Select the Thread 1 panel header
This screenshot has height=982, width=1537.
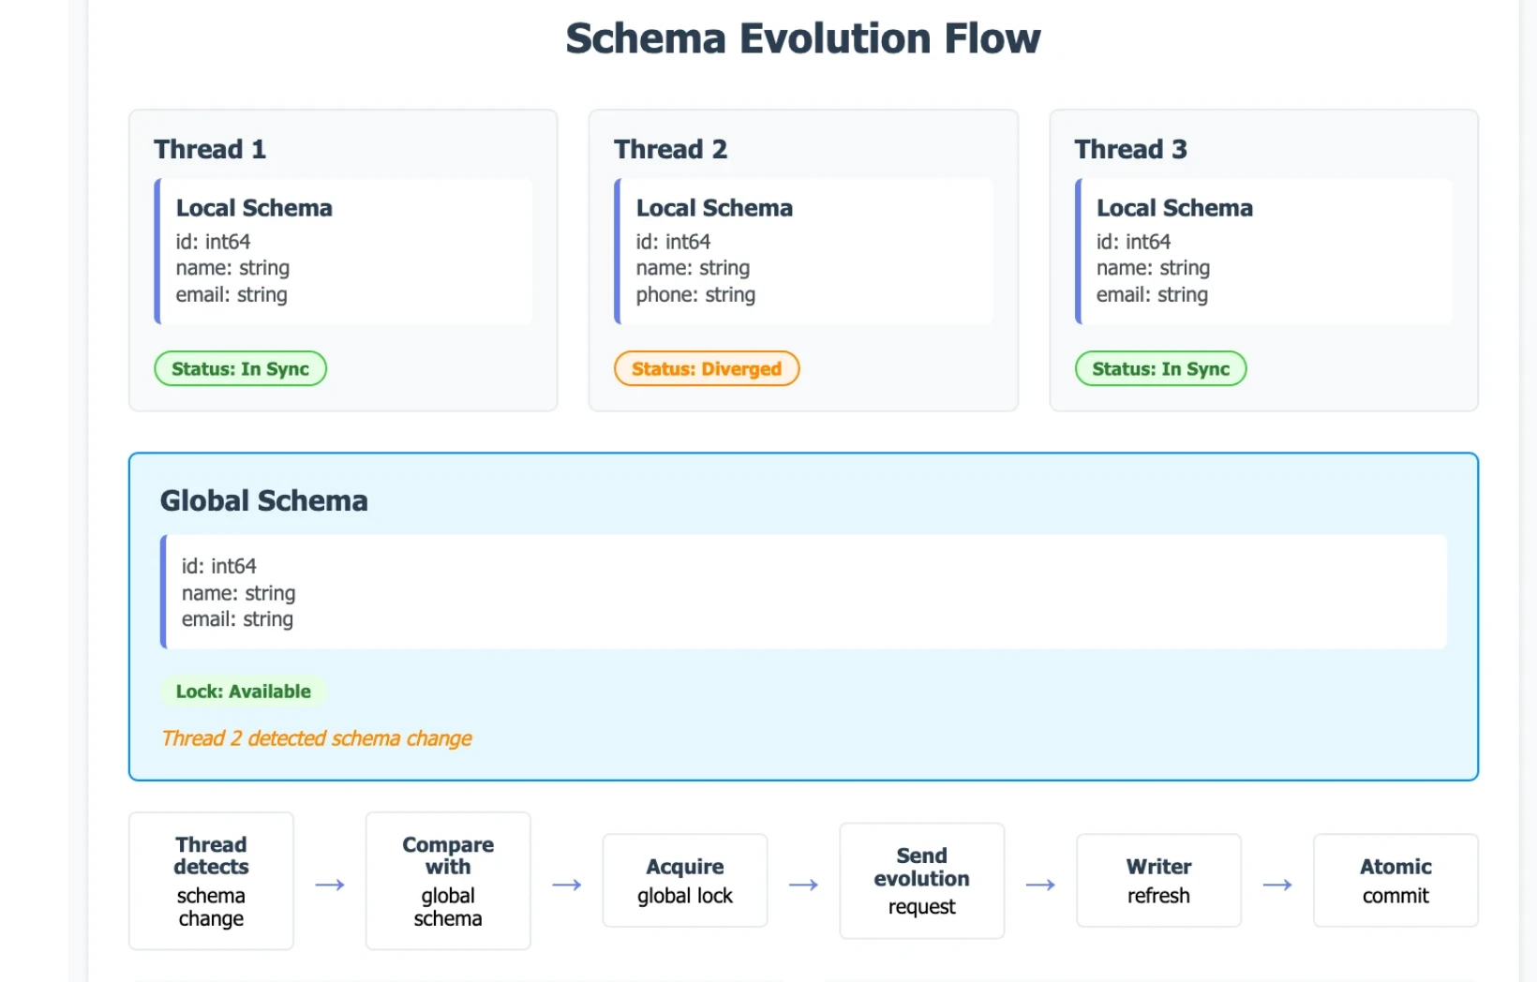point(209,148)
